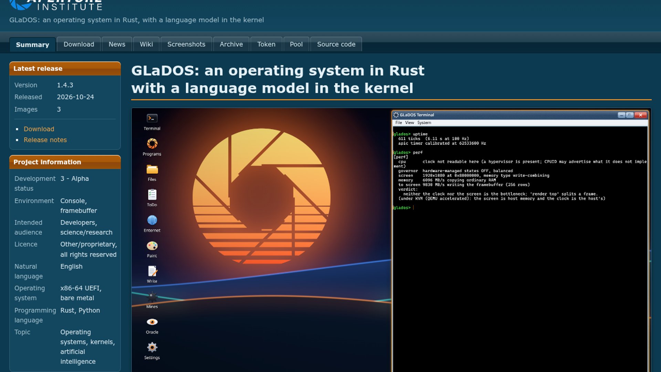The height and width of the screenshot is (372, 661).
Task: Click the 'x86-64 UEFI, bare metal' value
Action: point(81,293)
